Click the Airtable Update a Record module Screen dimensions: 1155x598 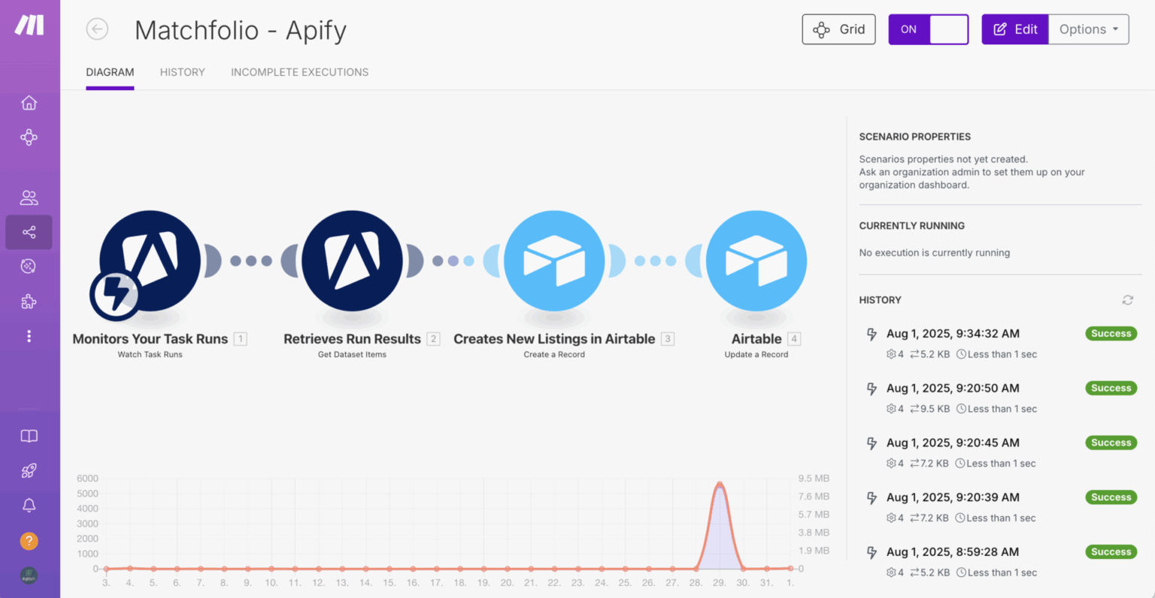(x=756, y=261)
